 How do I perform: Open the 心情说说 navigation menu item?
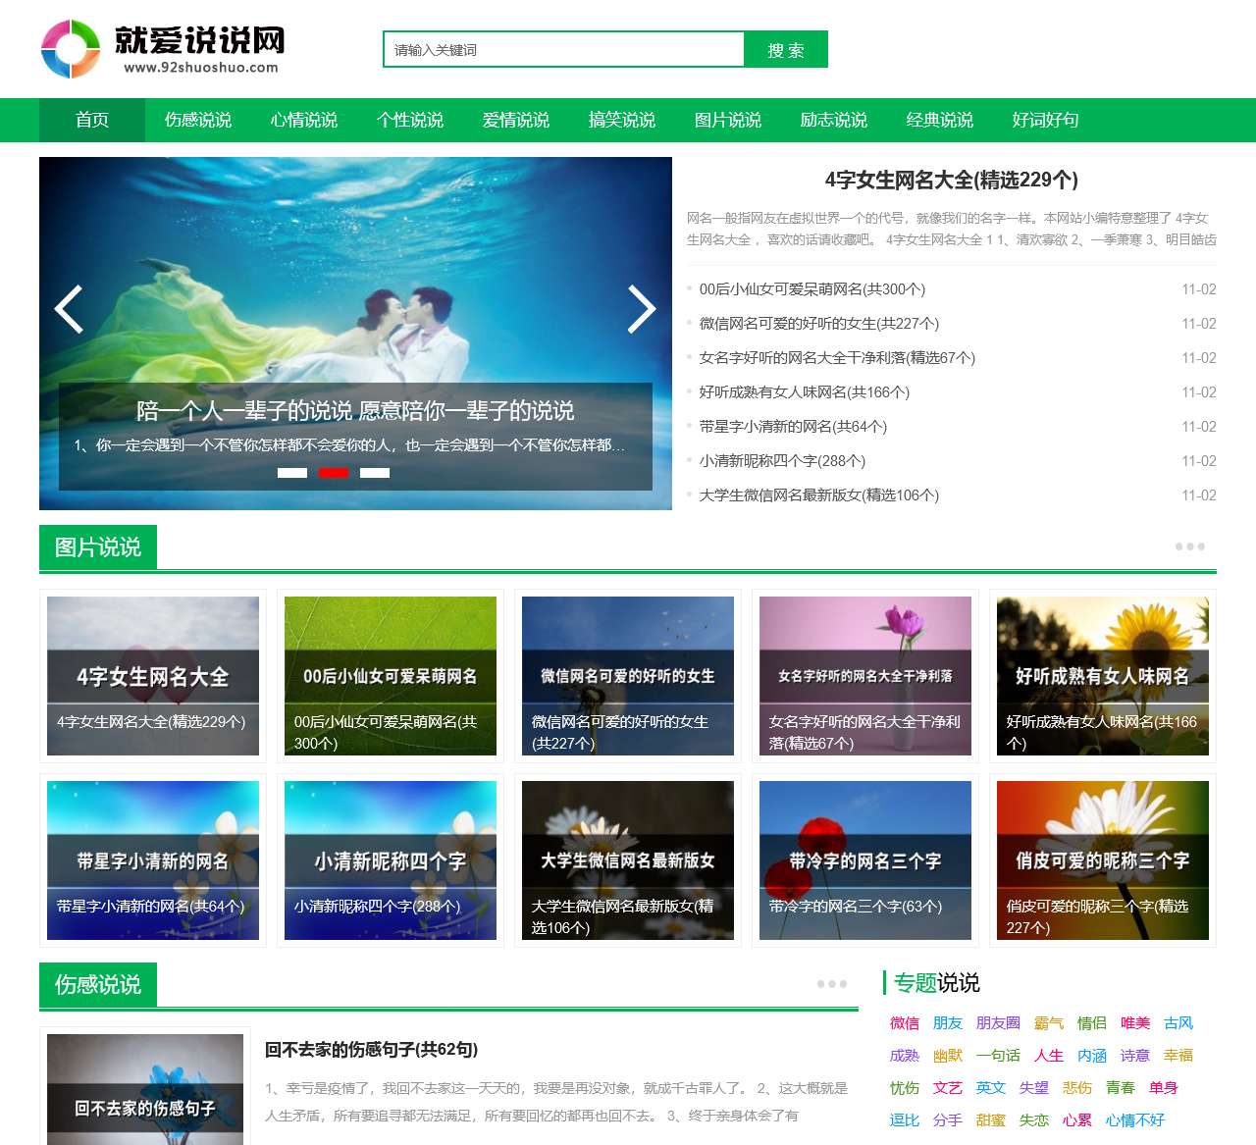[304, 120]
